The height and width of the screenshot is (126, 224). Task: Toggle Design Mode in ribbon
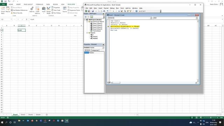point(49,10)
